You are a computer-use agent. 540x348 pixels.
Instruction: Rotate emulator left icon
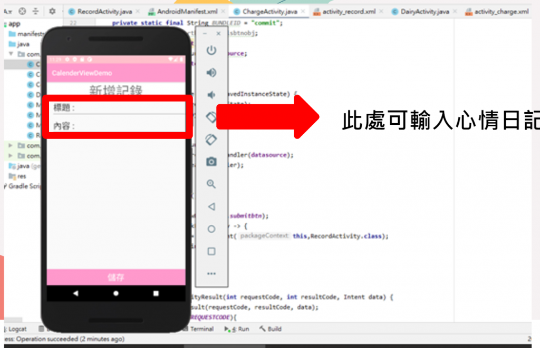pyautogui.click(x=211, y=117)
